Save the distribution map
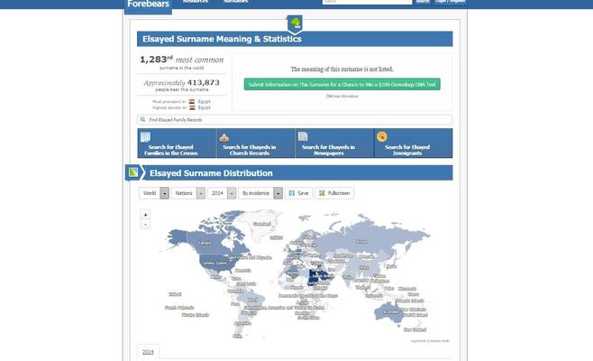593x361 pixels. click(x=299, y=193)
